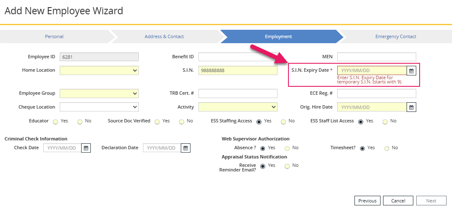Click the Previous button

tap(367, 201)
